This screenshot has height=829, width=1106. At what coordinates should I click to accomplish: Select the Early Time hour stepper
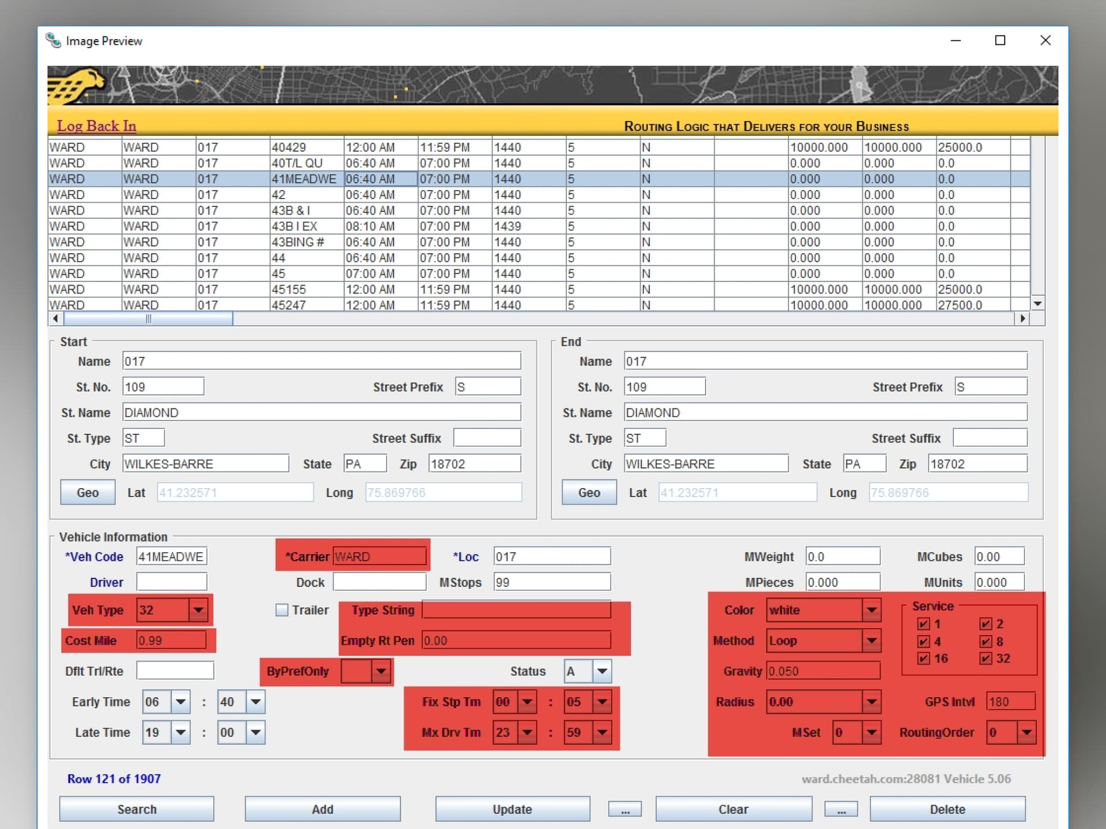[162, 701]
